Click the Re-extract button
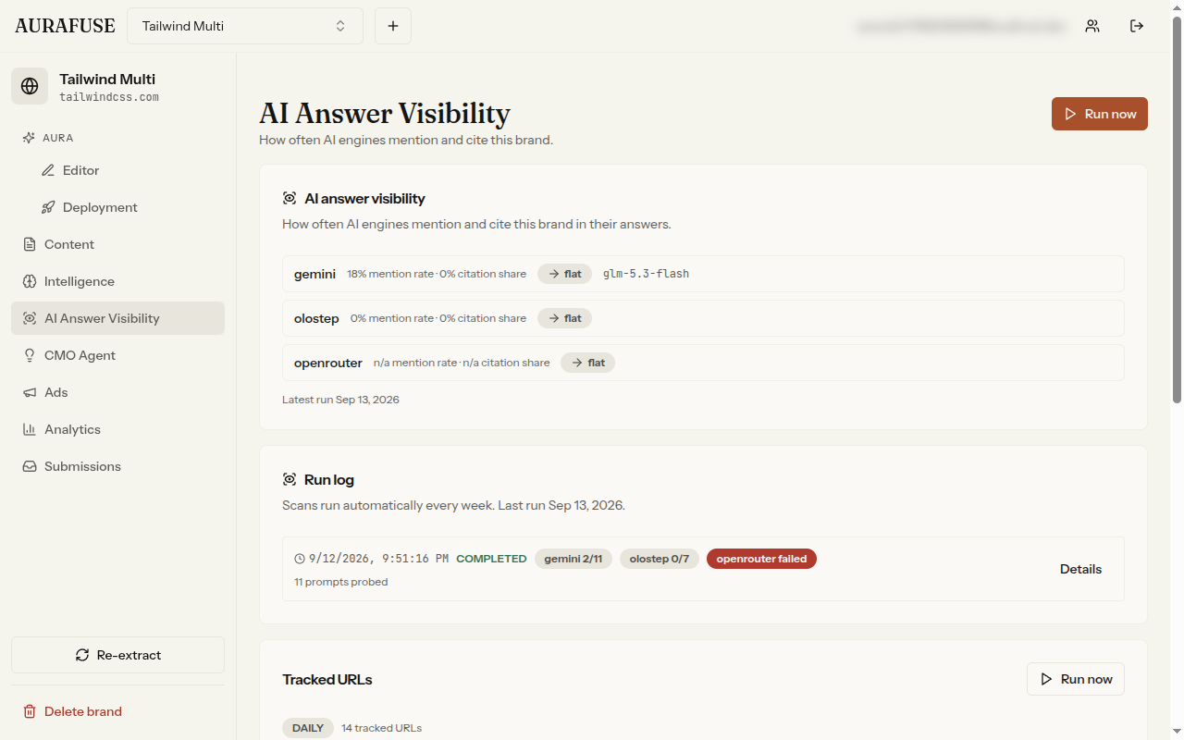Viewport: 1184px width, 740px height. click(117, 655)
